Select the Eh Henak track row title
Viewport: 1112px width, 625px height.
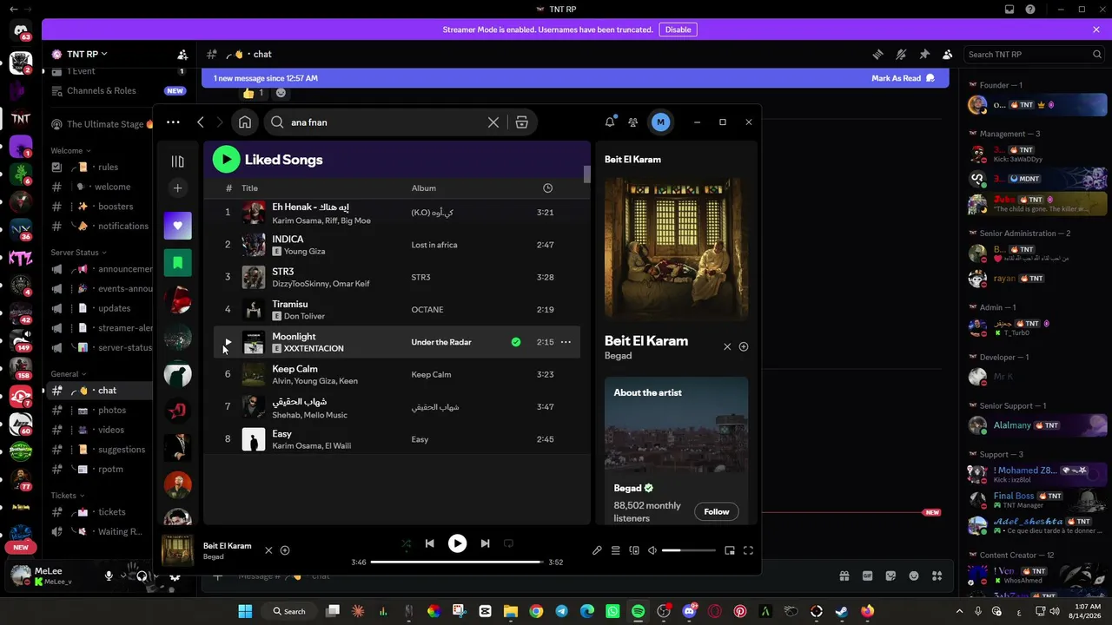click(311, 207)
